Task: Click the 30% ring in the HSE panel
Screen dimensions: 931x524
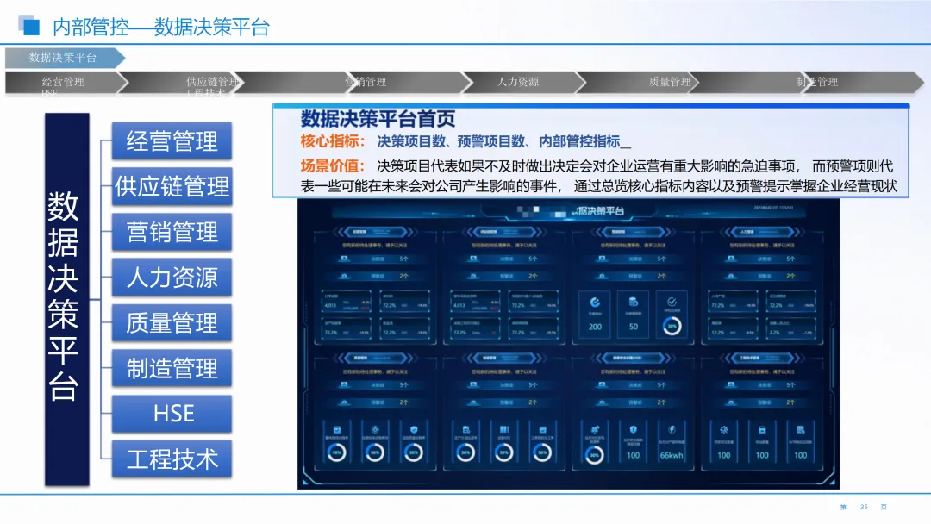Action: (594, 454)
